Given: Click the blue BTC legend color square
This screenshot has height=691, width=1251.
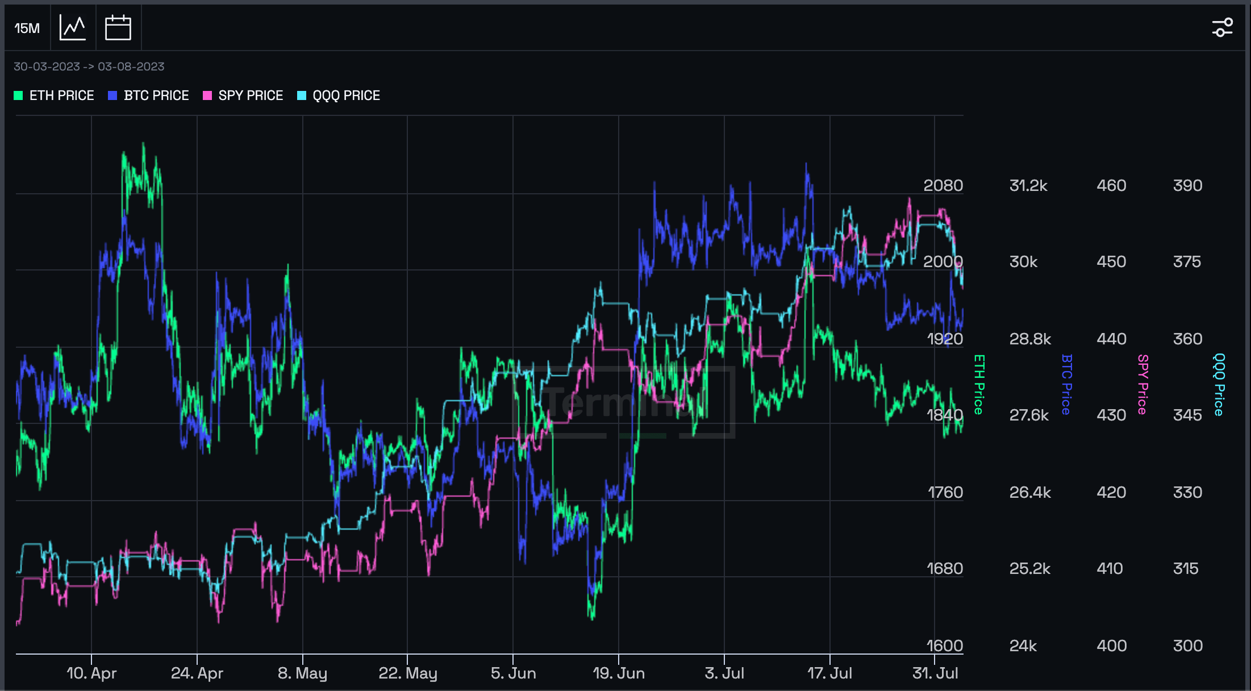Looking at the screenshot, I should coord(112,95).
